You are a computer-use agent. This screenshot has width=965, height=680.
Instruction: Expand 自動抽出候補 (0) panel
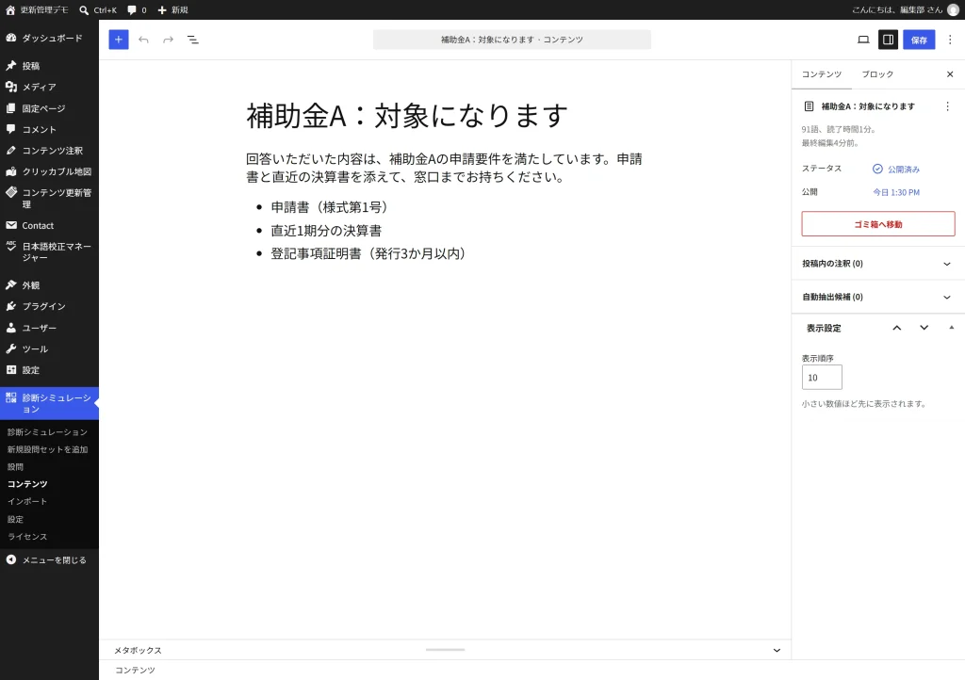[x=878, y=297]
